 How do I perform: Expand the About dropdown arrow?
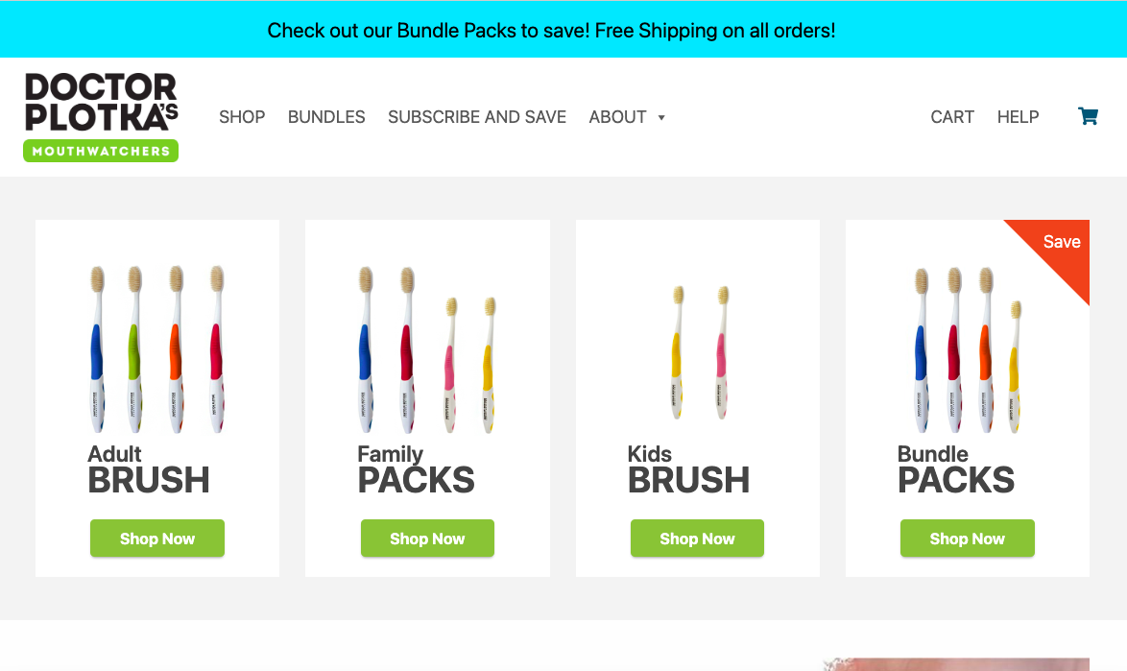click(661, 117)
